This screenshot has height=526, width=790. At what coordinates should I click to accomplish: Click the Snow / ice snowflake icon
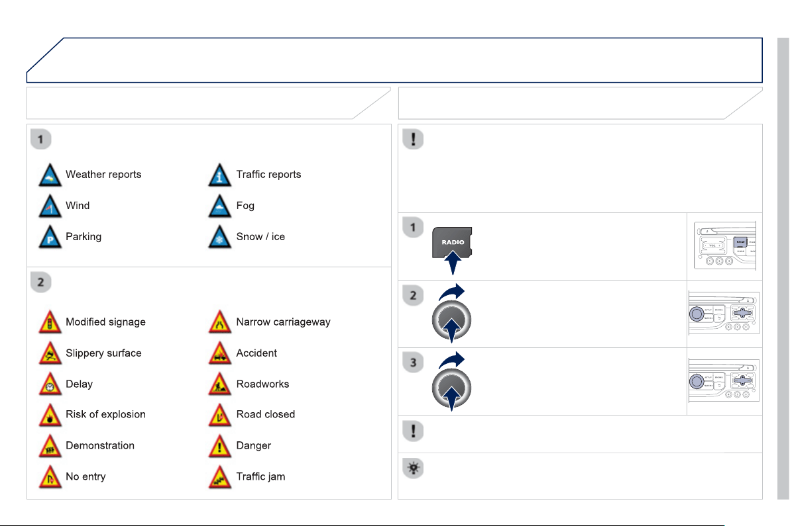219,238
